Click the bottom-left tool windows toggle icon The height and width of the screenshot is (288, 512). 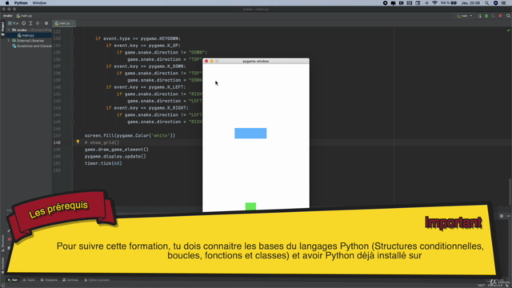click(x=2, y=286)
